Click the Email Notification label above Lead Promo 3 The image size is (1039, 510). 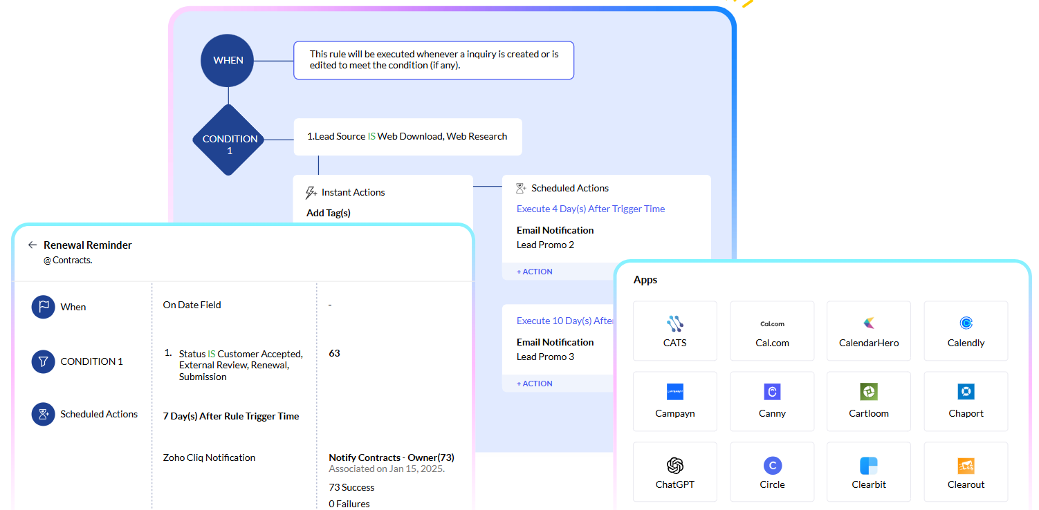point(555,342)
